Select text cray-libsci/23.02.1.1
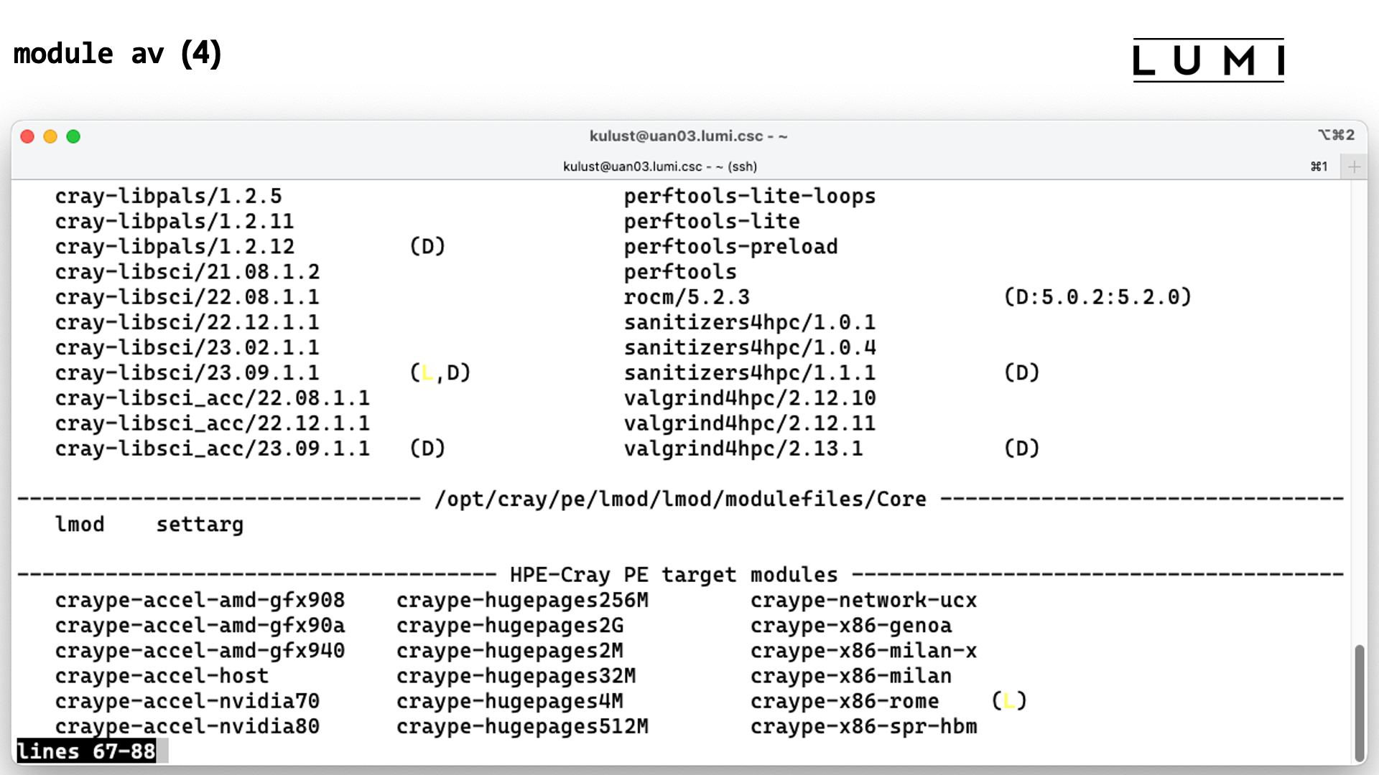1379x775 pixels. click(x=187, y=348)
